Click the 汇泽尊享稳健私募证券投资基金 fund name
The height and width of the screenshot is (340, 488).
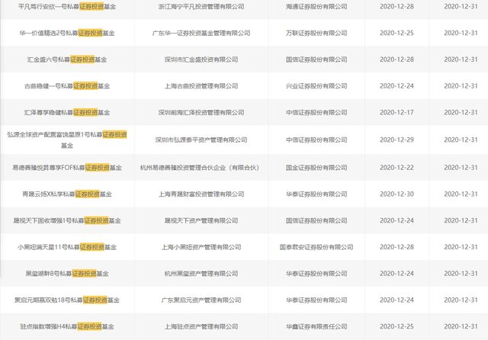point(67,112)
